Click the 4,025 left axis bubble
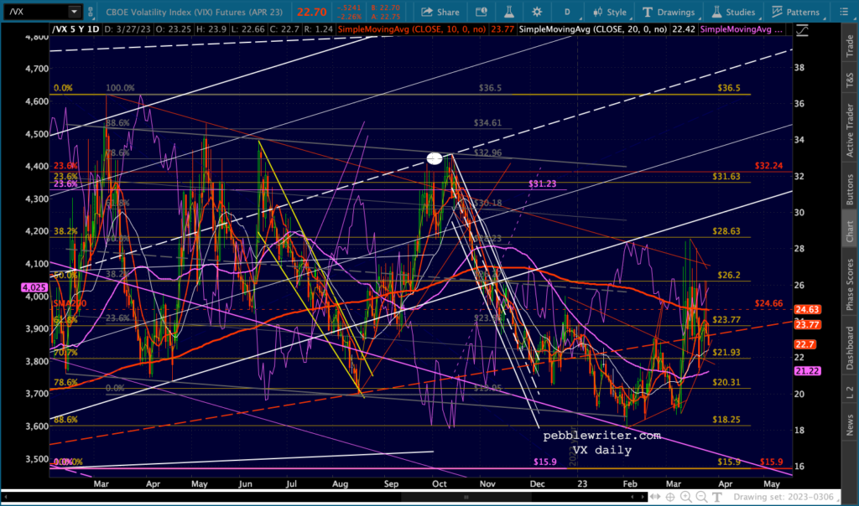The height and width of the screenshot is (506, 859). 34,287
